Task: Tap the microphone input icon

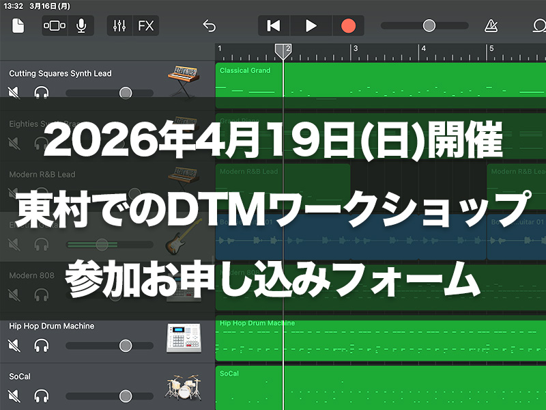Action: (82, 26)
